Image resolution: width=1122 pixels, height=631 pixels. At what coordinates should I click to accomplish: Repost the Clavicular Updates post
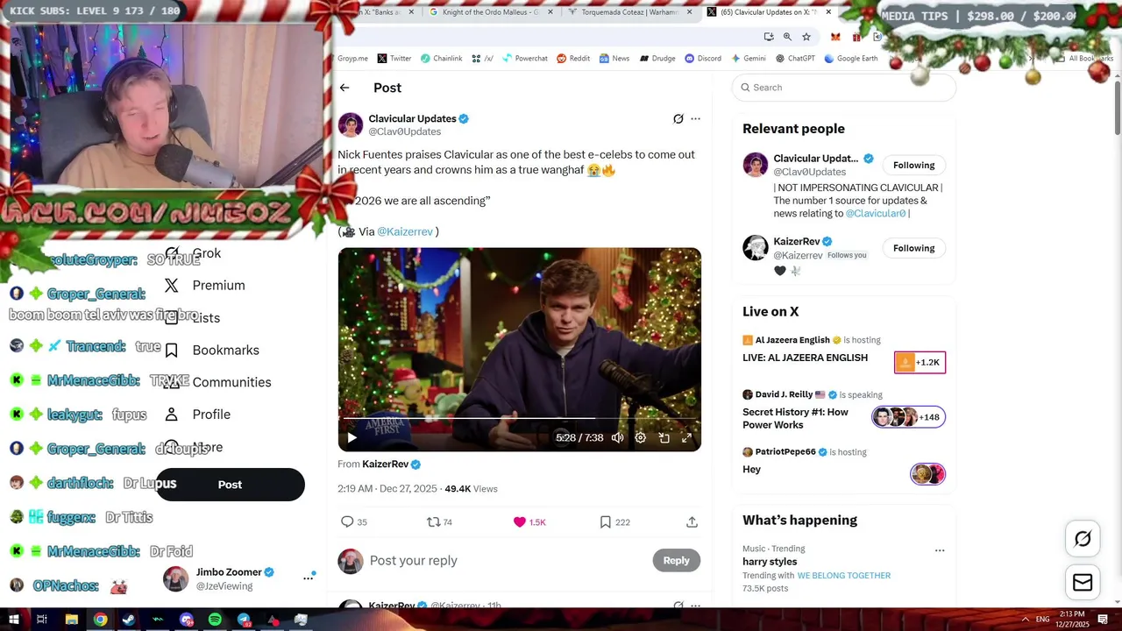(x=433, y=521)
